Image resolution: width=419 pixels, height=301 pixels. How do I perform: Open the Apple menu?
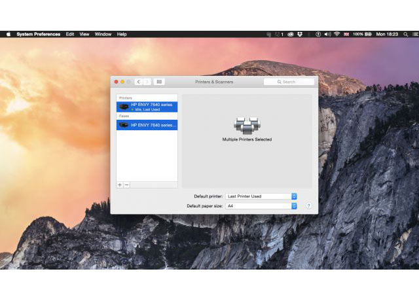click(9, 34)
